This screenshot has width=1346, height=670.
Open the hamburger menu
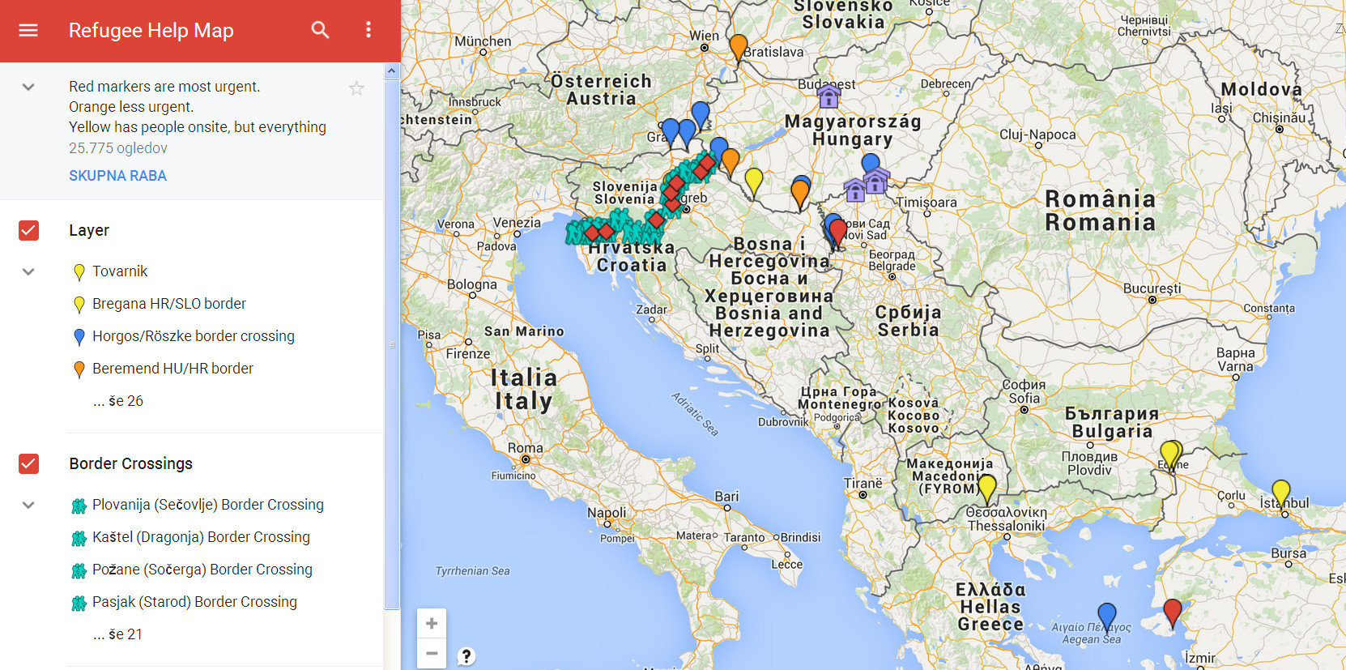coord(28,30)
